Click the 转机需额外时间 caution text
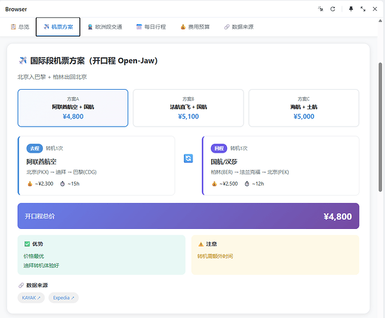Screen dimensions: 385x318 coord(215,256)
